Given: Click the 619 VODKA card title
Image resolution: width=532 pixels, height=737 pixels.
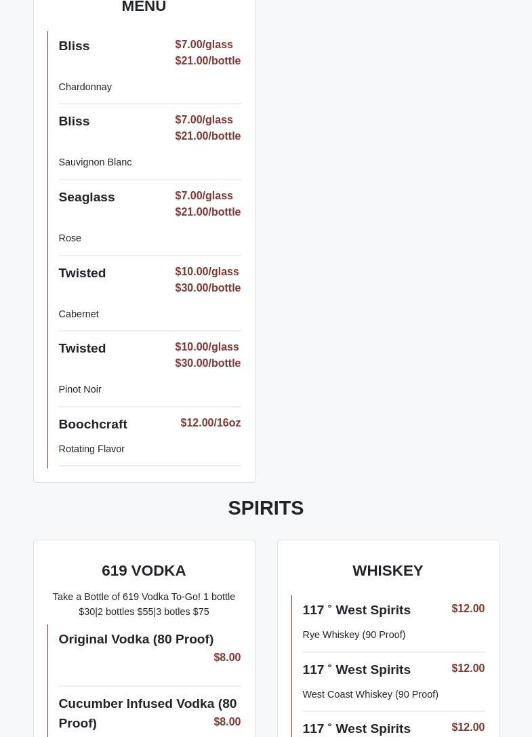Looking at the screenshot, I should (144, 571).
